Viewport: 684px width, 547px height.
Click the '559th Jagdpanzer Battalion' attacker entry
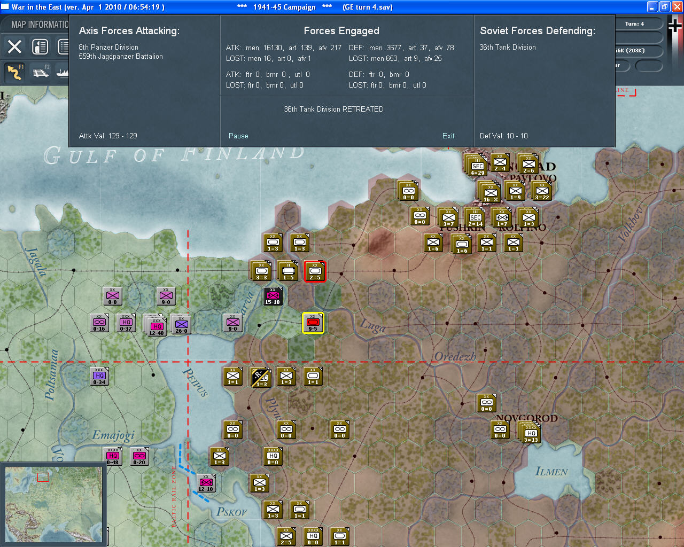[121, 56]
